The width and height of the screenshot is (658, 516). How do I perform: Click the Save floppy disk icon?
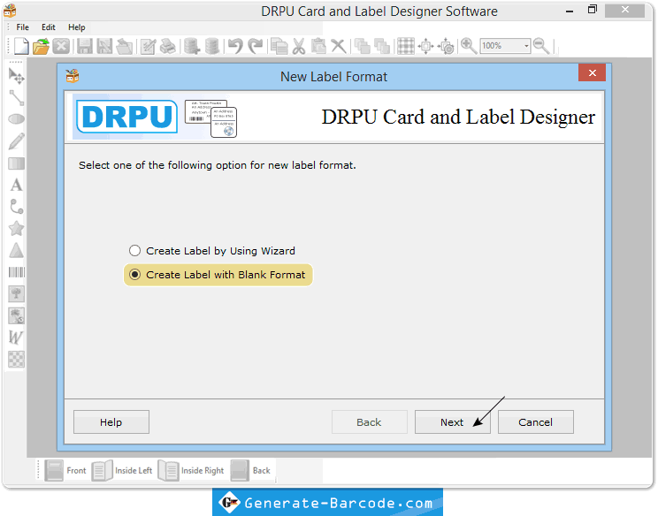pos(84,46)
